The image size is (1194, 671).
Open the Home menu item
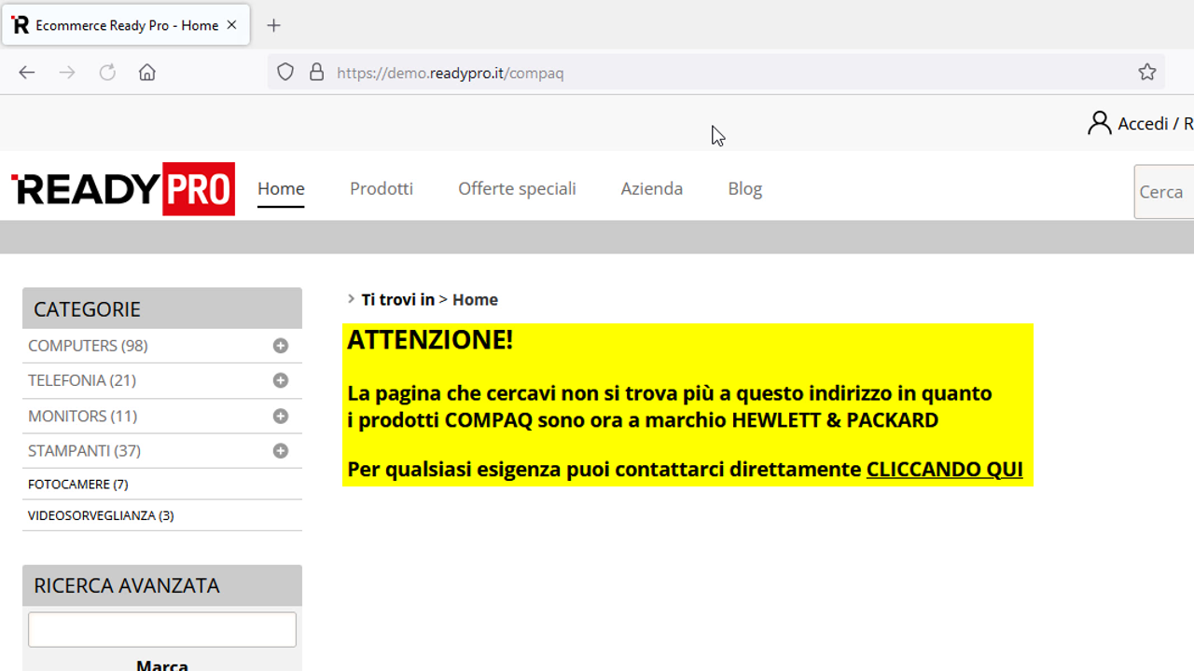(281, 188)
